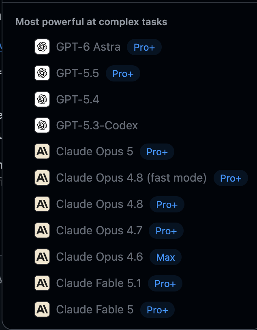Switch to Claude Opus 5

95,152
